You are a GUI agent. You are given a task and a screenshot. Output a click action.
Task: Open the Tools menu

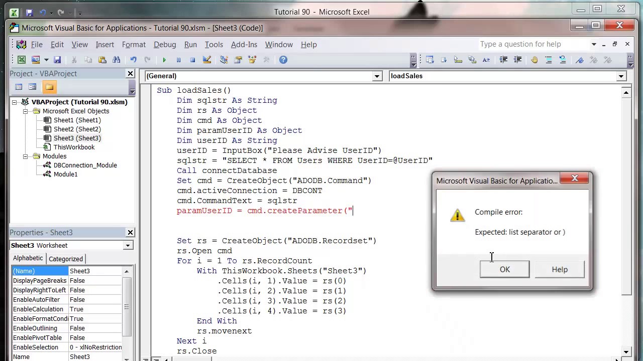click(213, 45)
